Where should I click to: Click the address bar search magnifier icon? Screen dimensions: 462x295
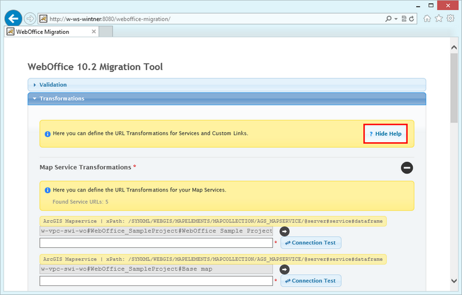[x=388, y=19]
